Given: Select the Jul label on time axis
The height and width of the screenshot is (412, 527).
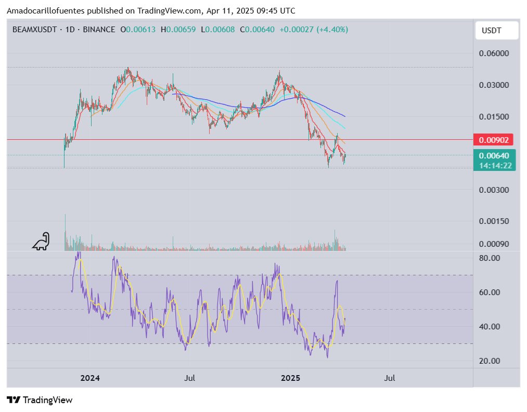Looking at the screenshot, I should 189,378.
